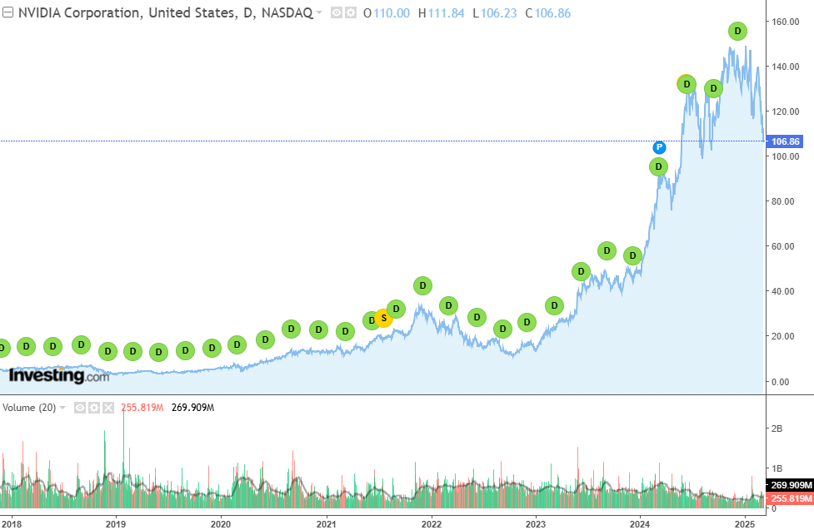
Task: Expand the Volume (20) dropdown arrow
Action: (62, 408)
